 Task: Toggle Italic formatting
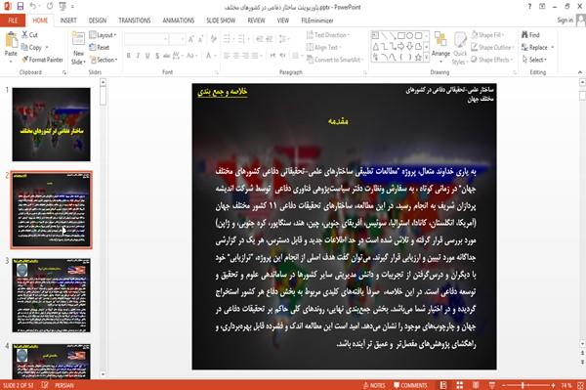[x=138, y=56]
